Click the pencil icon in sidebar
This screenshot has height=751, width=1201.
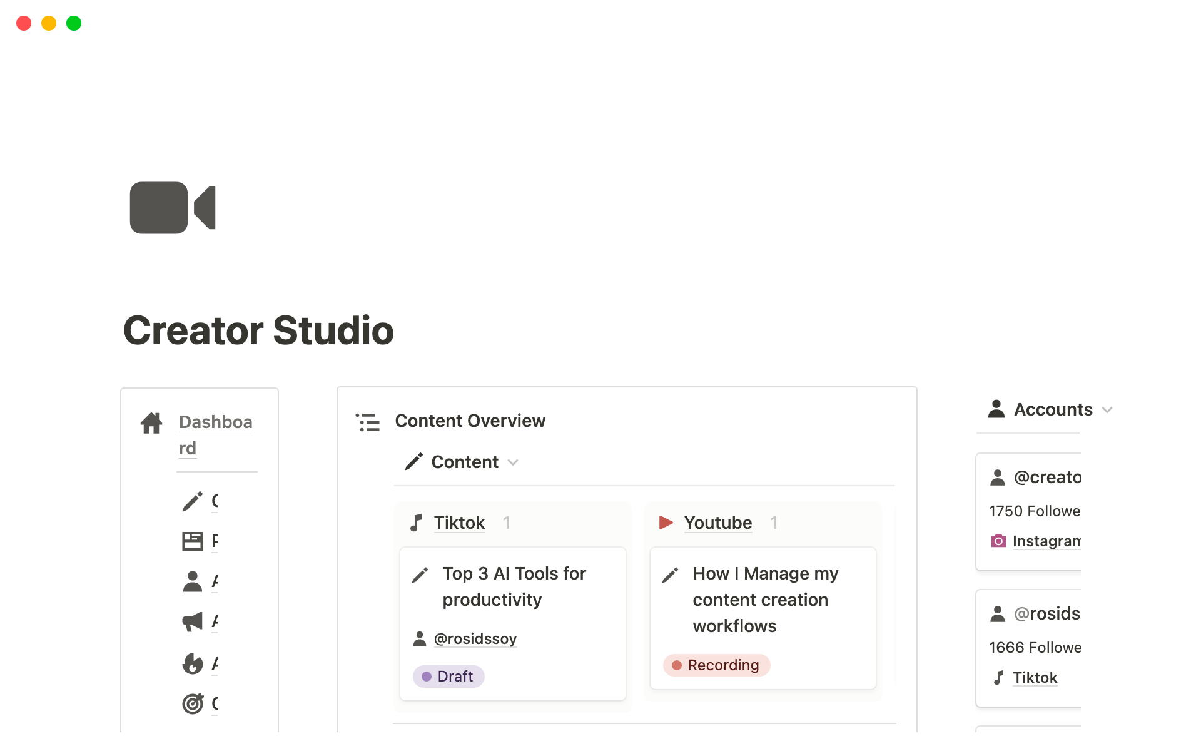pos(193,501)
